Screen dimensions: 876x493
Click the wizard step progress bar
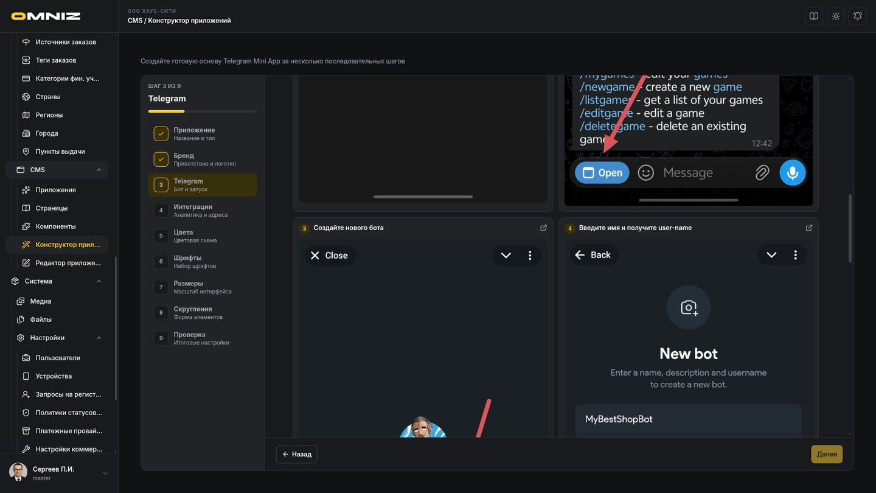(203, 111)
